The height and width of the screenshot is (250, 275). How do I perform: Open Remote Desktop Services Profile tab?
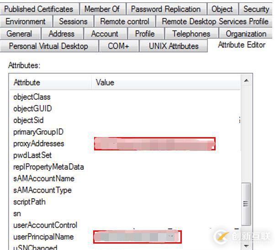[215, 21]
